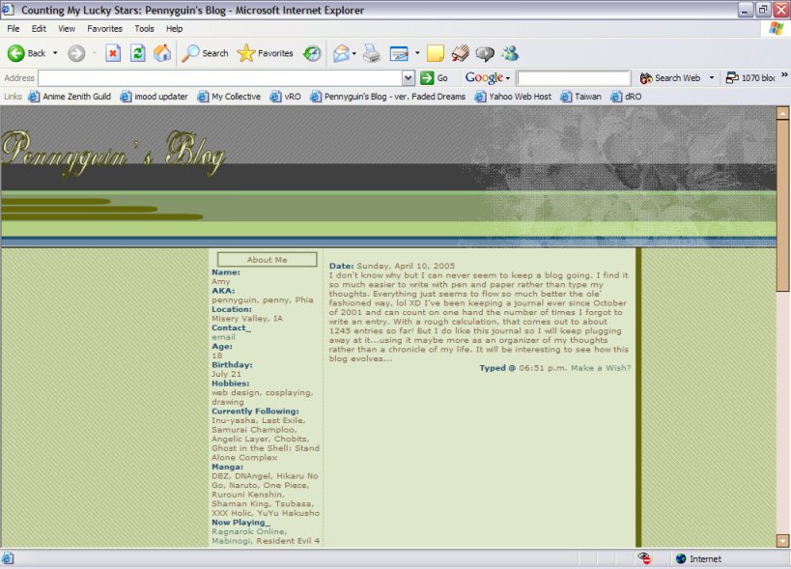This screenshot has height=569, width=791.
Task: Click in the Google toolbar search field
Action: coord(574,78)
